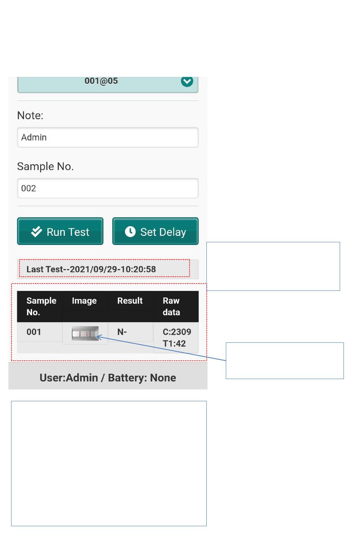Click the double checkmark icon on Run Test
Viewport: 363px width, 535px height.
point(36,232)
